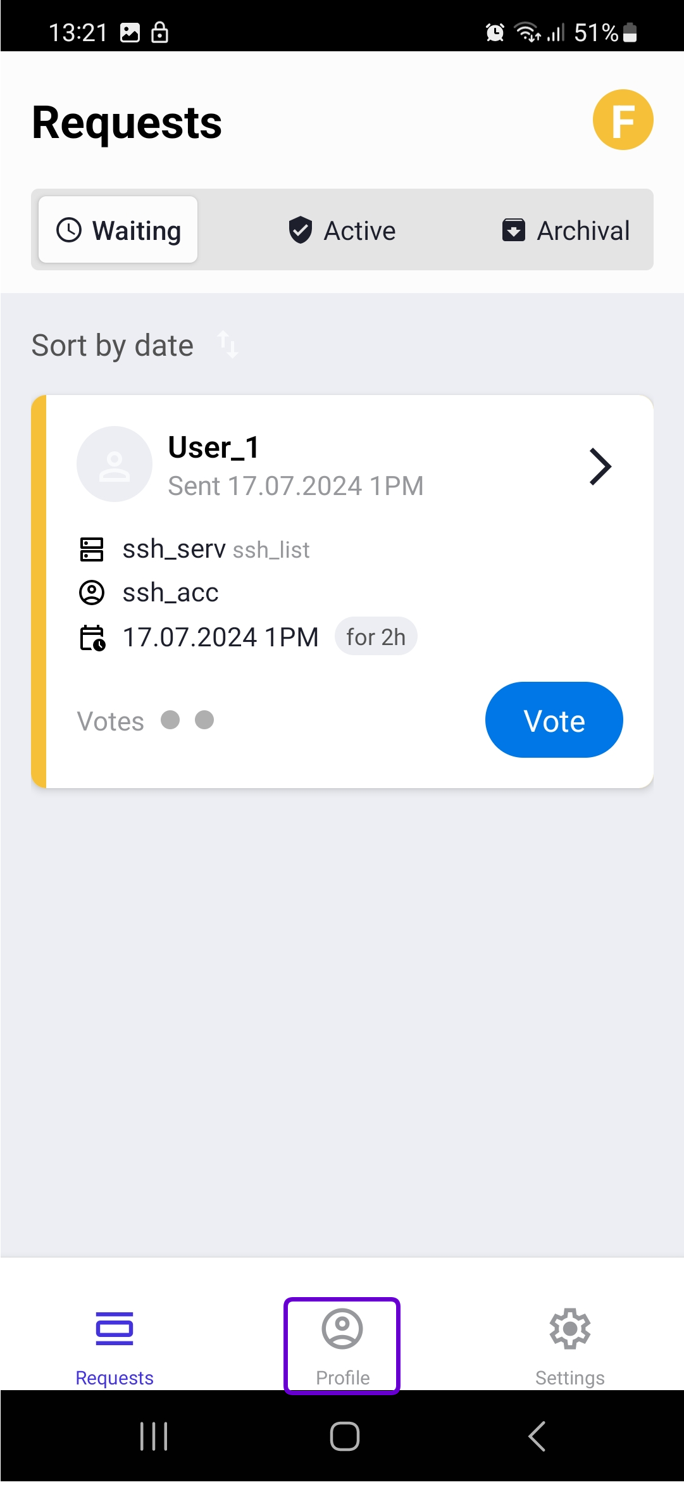684x1487 pixels.
Task: Select the Waiting requests tab
Action: (118, 230)
